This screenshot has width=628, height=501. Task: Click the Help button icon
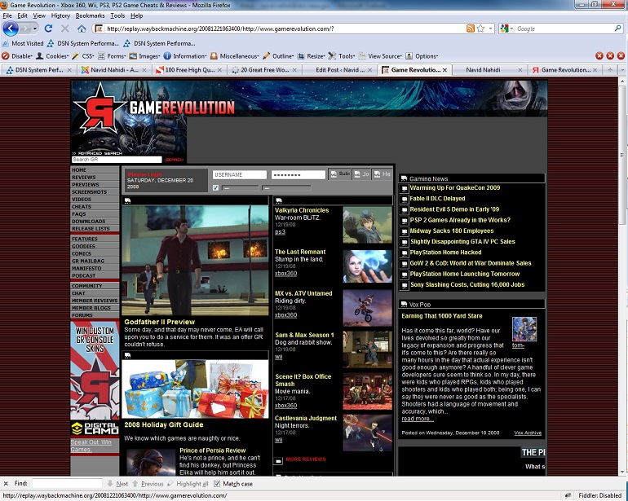coord(382,174)
